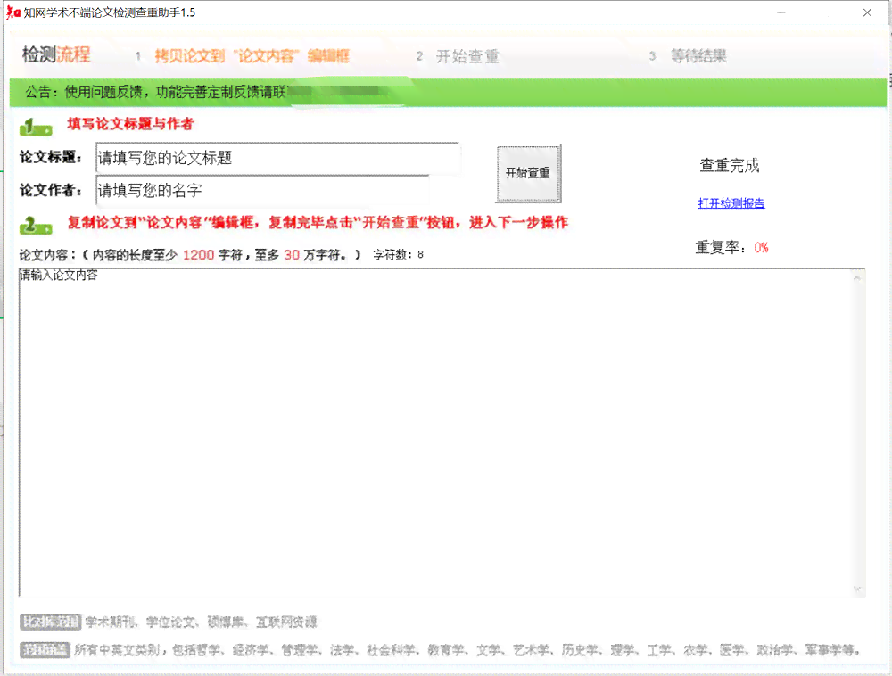892x676 pixels.
Task: Click the 比对库范围 gray label
Action: pyautogui.click(x=51, y=622)
